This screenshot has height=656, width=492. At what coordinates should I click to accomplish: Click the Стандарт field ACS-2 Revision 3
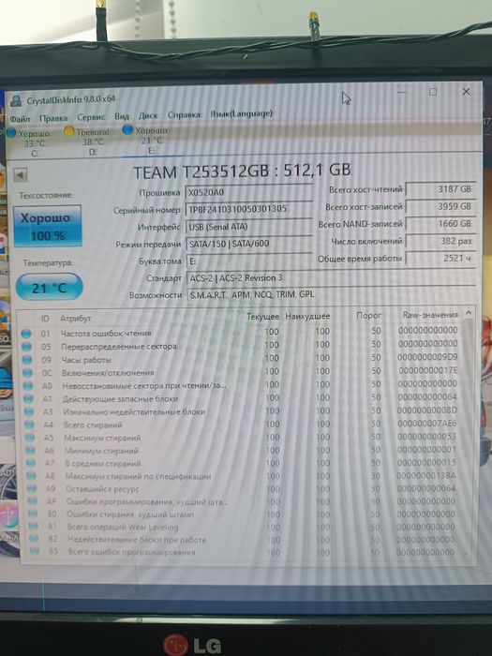pos(331,277)
